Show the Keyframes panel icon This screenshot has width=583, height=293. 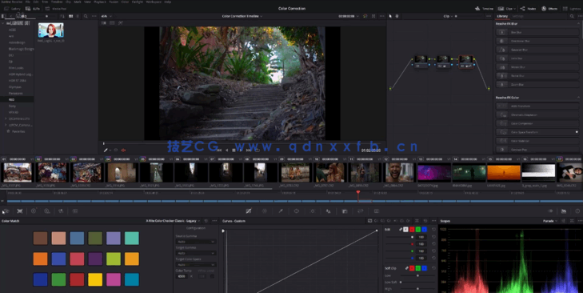coord(550,211)
